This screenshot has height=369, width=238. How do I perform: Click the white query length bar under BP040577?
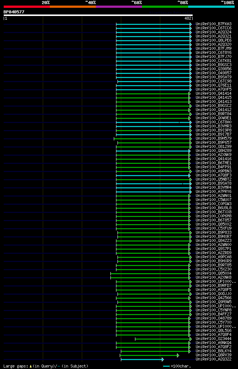[98, 15]
